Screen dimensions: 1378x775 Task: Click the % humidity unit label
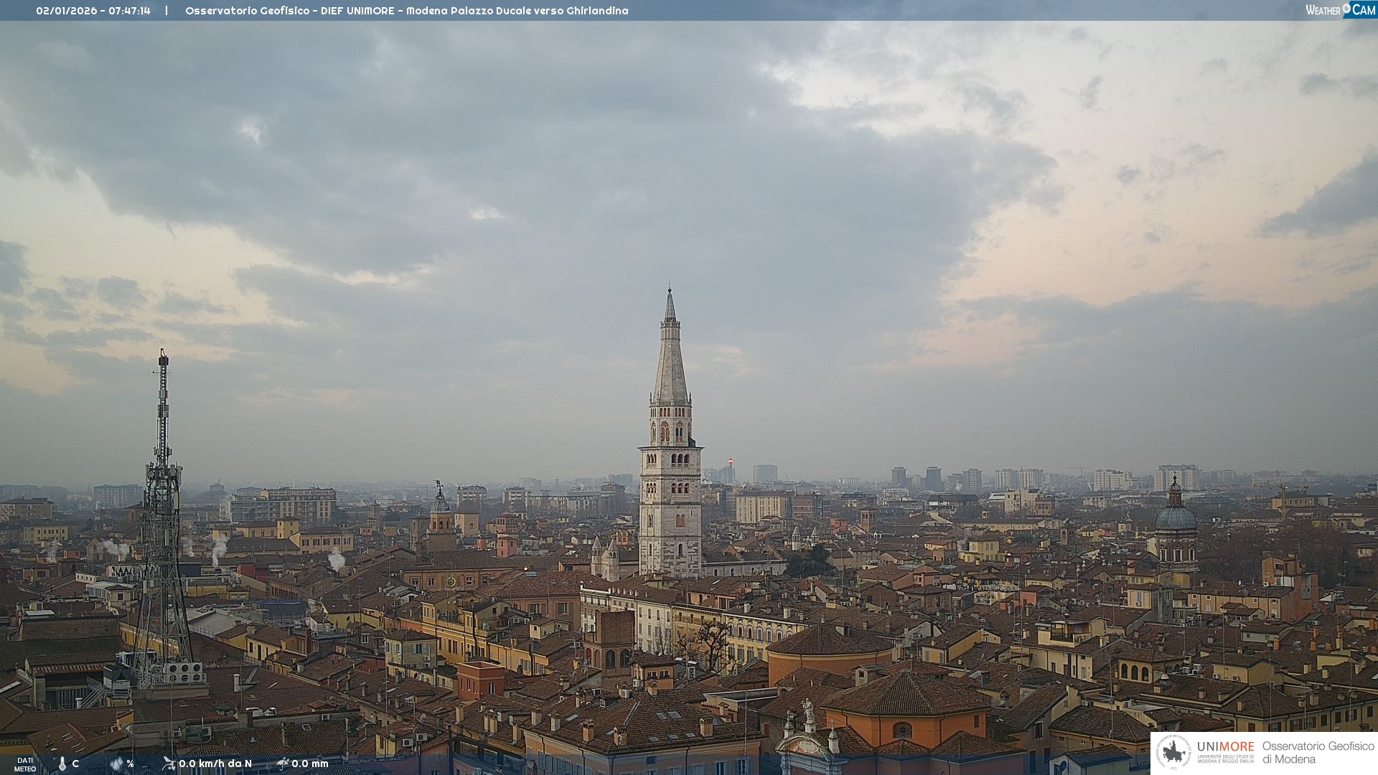130,764
